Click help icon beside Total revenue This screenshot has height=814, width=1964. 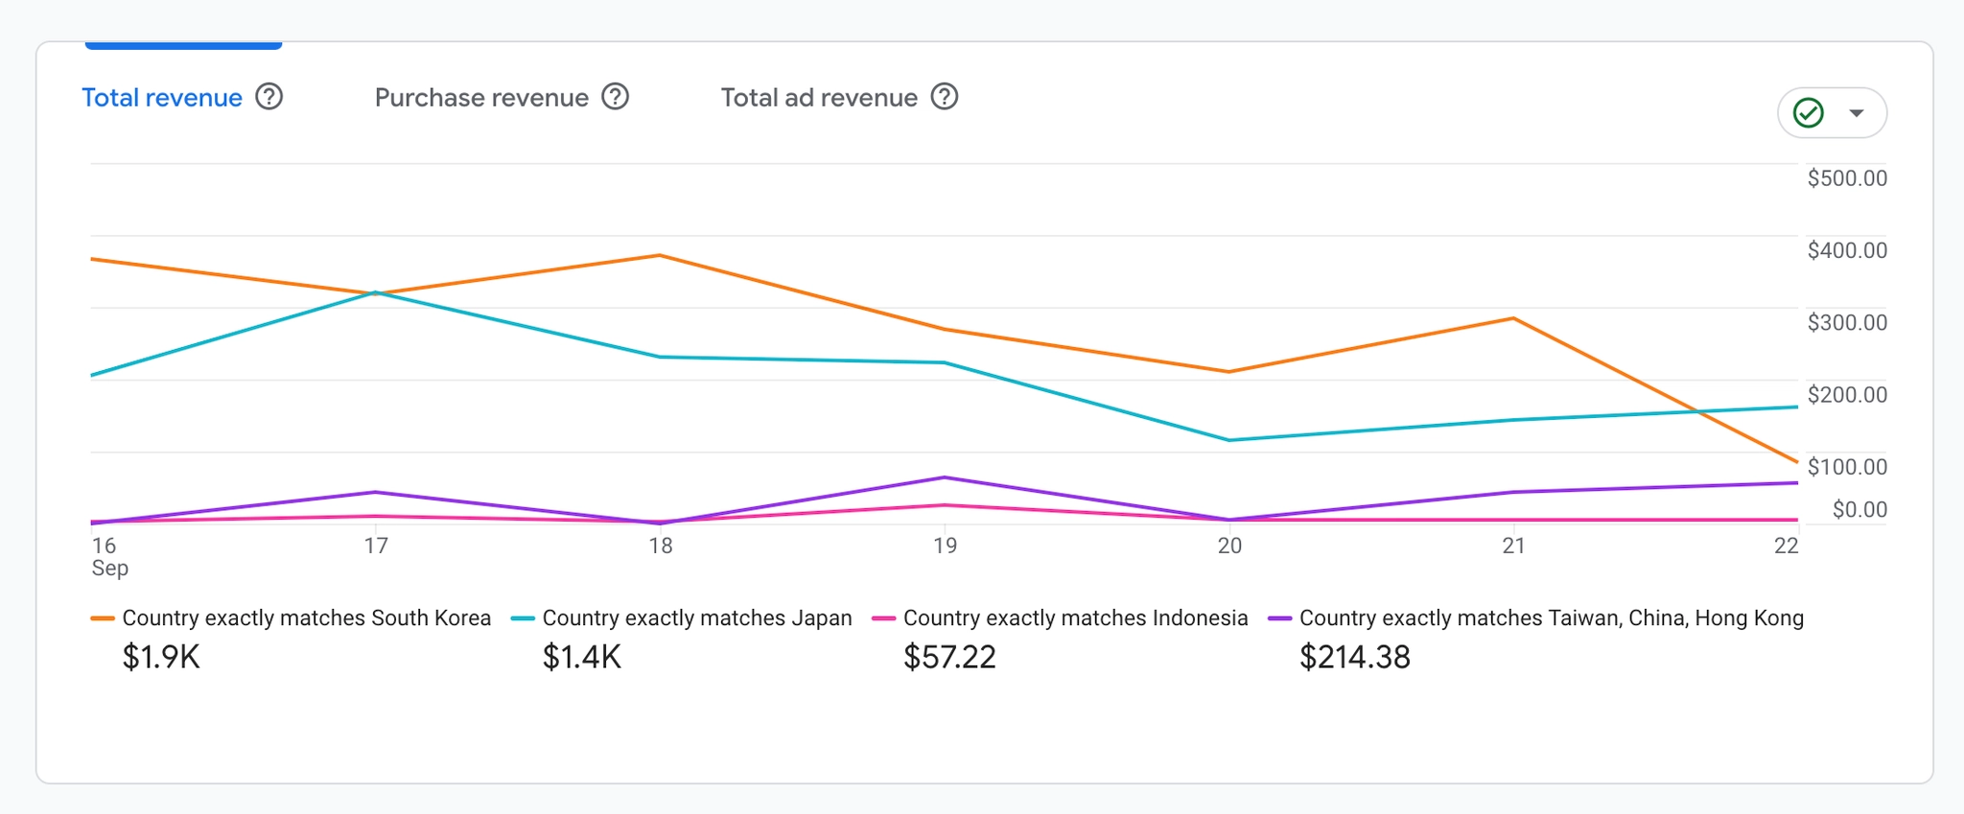coord(269,97)
